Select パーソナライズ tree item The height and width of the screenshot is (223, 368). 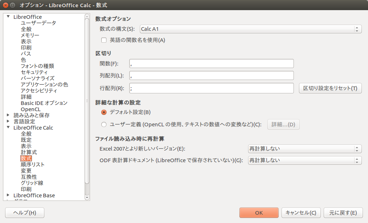[x=37, y=78]
